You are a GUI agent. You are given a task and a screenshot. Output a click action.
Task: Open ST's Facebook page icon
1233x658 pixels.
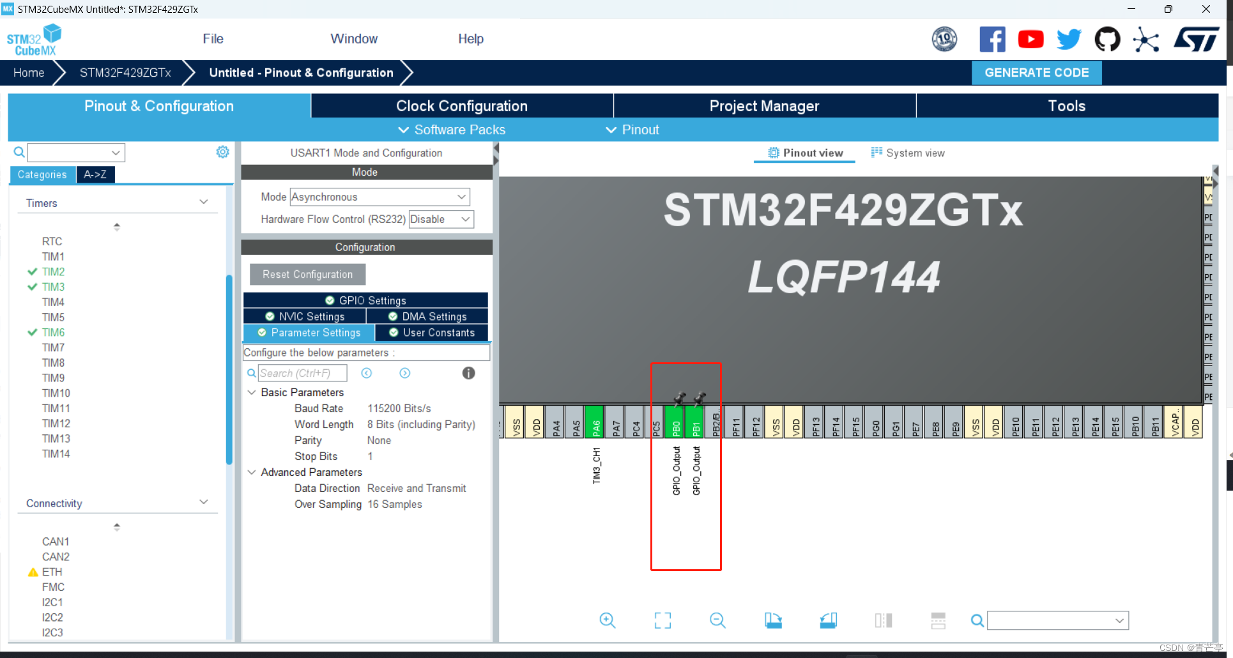click(992, 40)
